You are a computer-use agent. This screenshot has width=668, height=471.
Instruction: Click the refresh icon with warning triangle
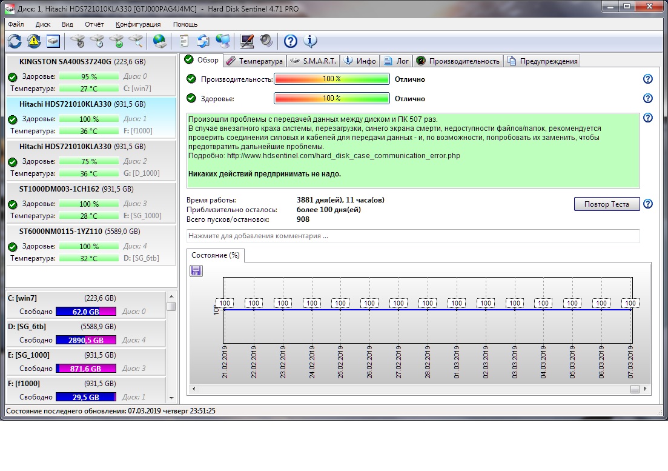pyautogui.click(x=34, y=41)
